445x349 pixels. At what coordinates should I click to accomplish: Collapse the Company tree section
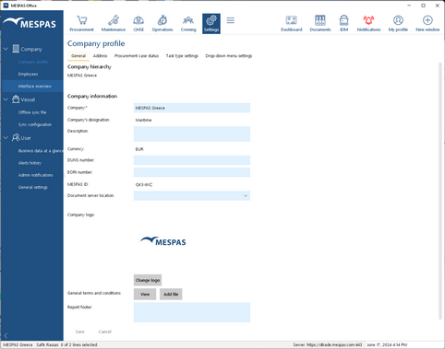pyautogui.click(x=6, y=49)
